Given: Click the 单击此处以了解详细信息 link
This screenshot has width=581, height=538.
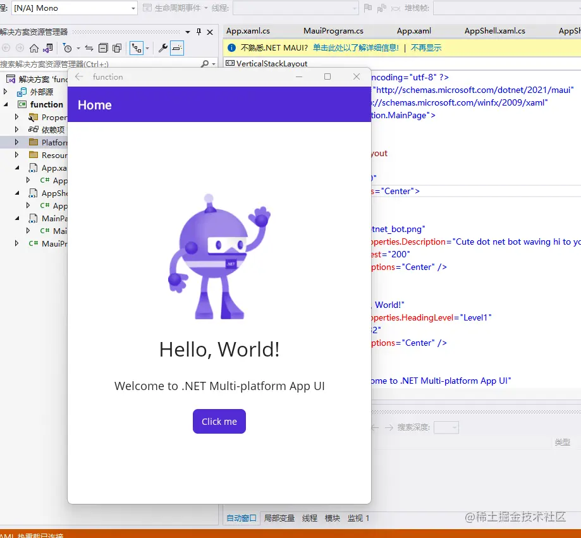Looking at the screenshot, I should click(x=356, y=47).
